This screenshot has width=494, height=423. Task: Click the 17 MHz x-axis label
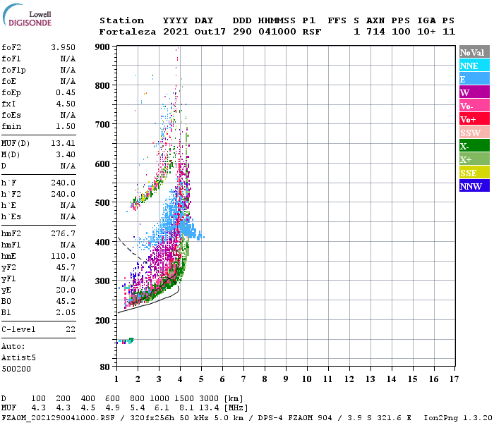(x=454, y=379)
